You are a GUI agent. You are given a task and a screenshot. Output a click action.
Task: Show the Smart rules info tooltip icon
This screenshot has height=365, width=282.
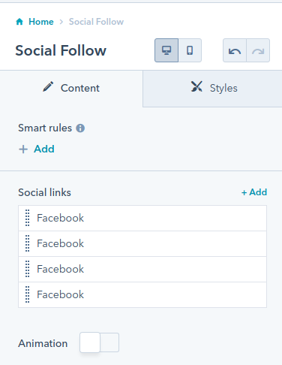tap(80, 128)
